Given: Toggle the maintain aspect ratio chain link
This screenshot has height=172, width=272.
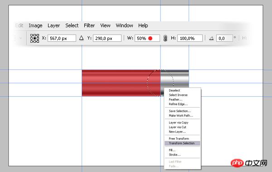Looking at the screenshot, I should (165, 38).
